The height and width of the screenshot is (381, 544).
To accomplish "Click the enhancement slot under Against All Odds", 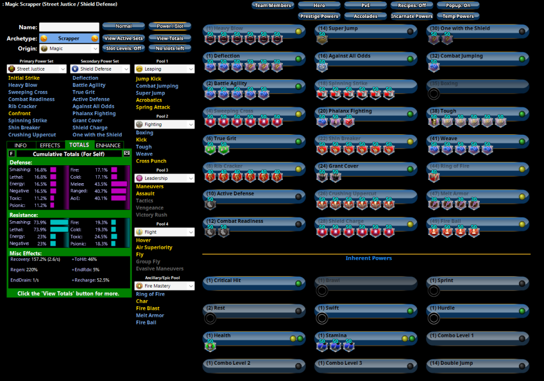I will click(322, 66).
